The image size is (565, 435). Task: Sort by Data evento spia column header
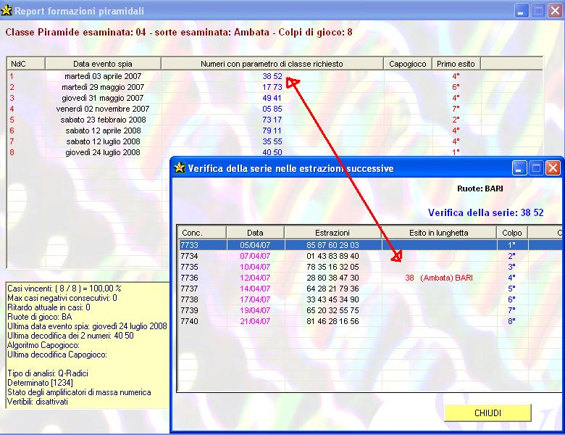point(103,64)
